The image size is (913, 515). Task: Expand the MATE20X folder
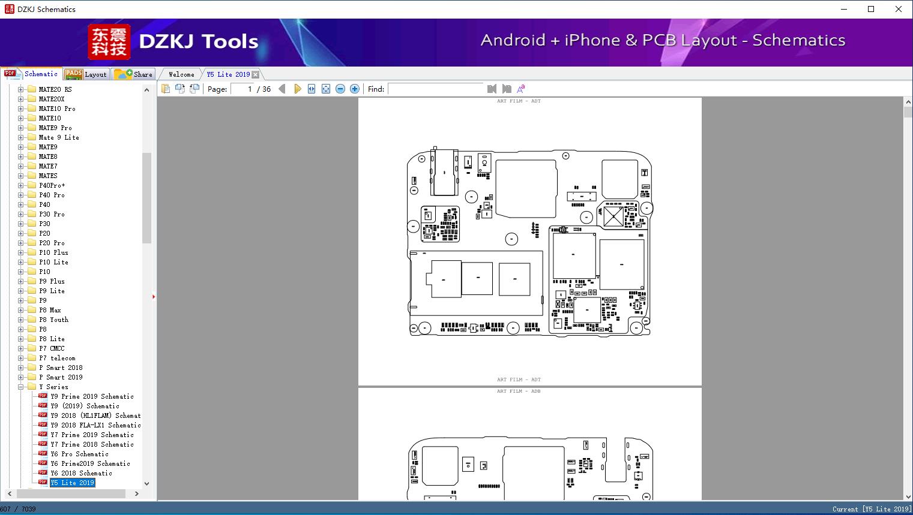[x=21, y=99]
